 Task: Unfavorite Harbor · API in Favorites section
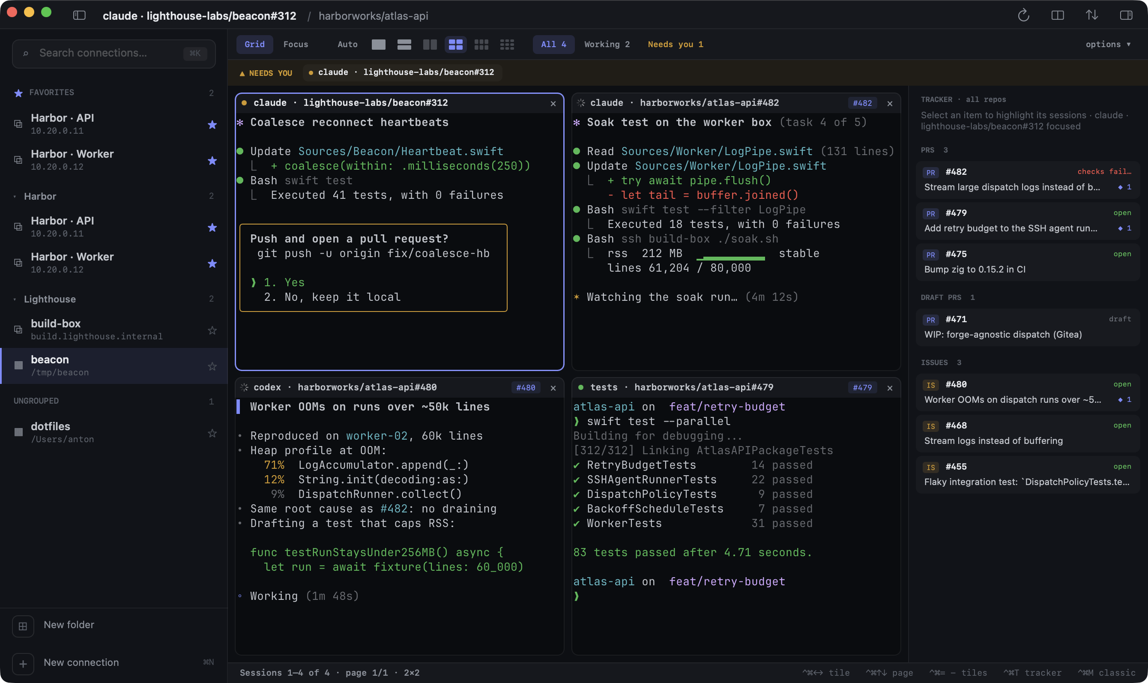tap(212, 125)
